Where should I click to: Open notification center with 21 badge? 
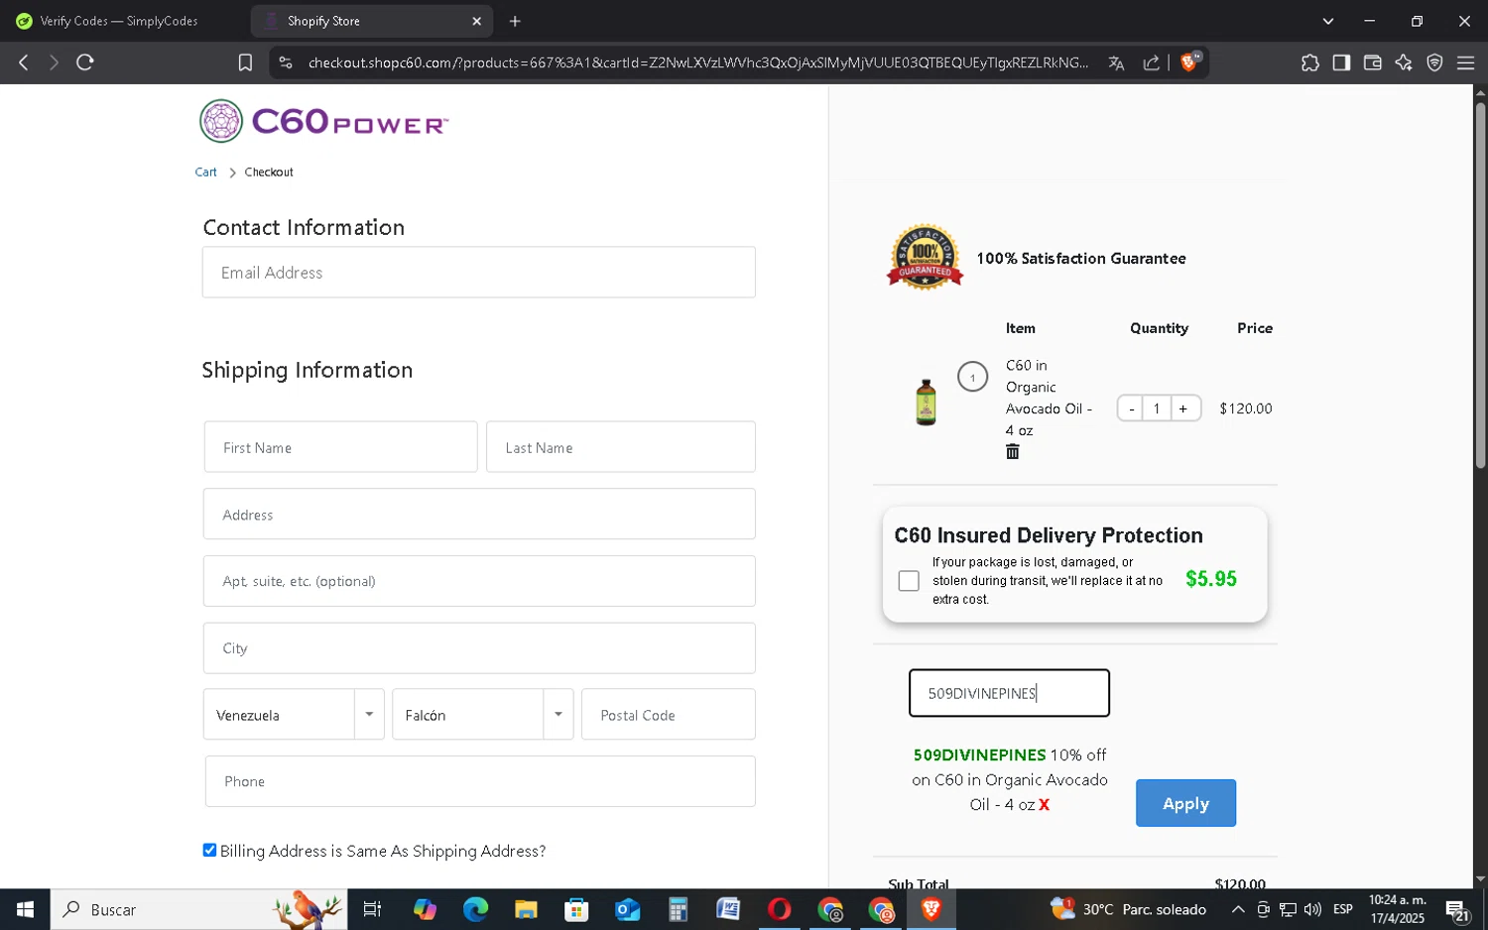tap(1457, 910)
